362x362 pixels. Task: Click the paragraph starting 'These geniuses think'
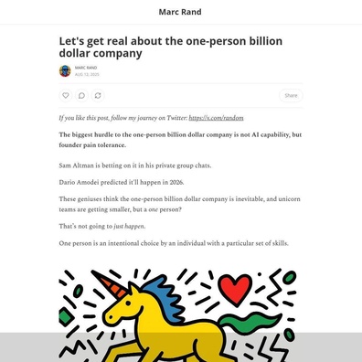point(180,204)
